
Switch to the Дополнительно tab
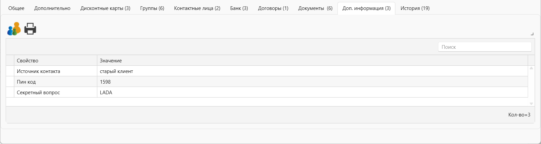point(52,8)
